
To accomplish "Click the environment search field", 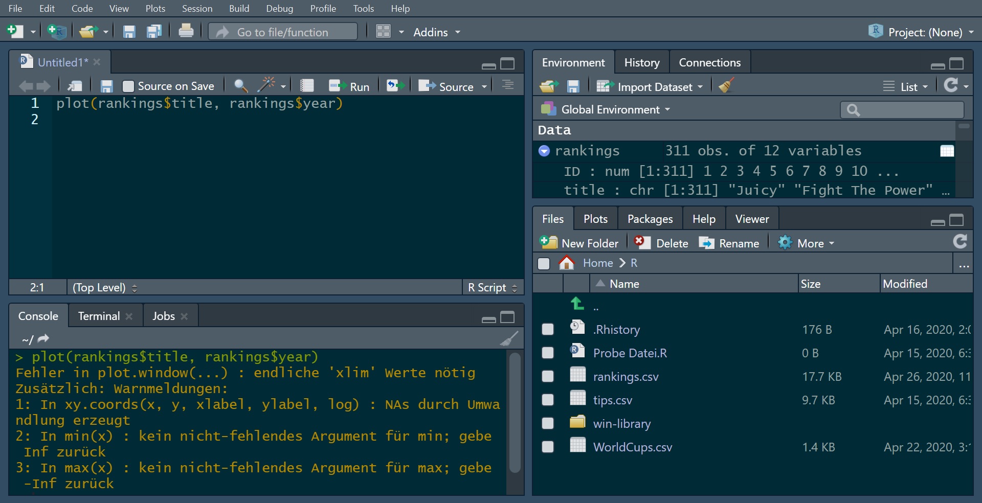I will pos(908,110).
